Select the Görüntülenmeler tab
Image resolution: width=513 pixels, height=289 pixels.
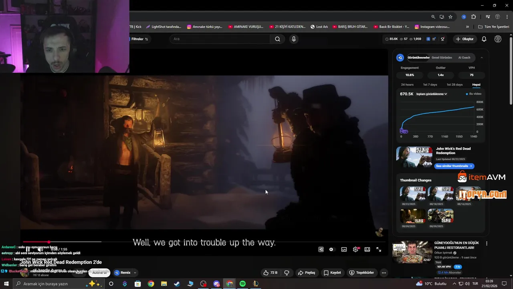[x=418, y=57]
